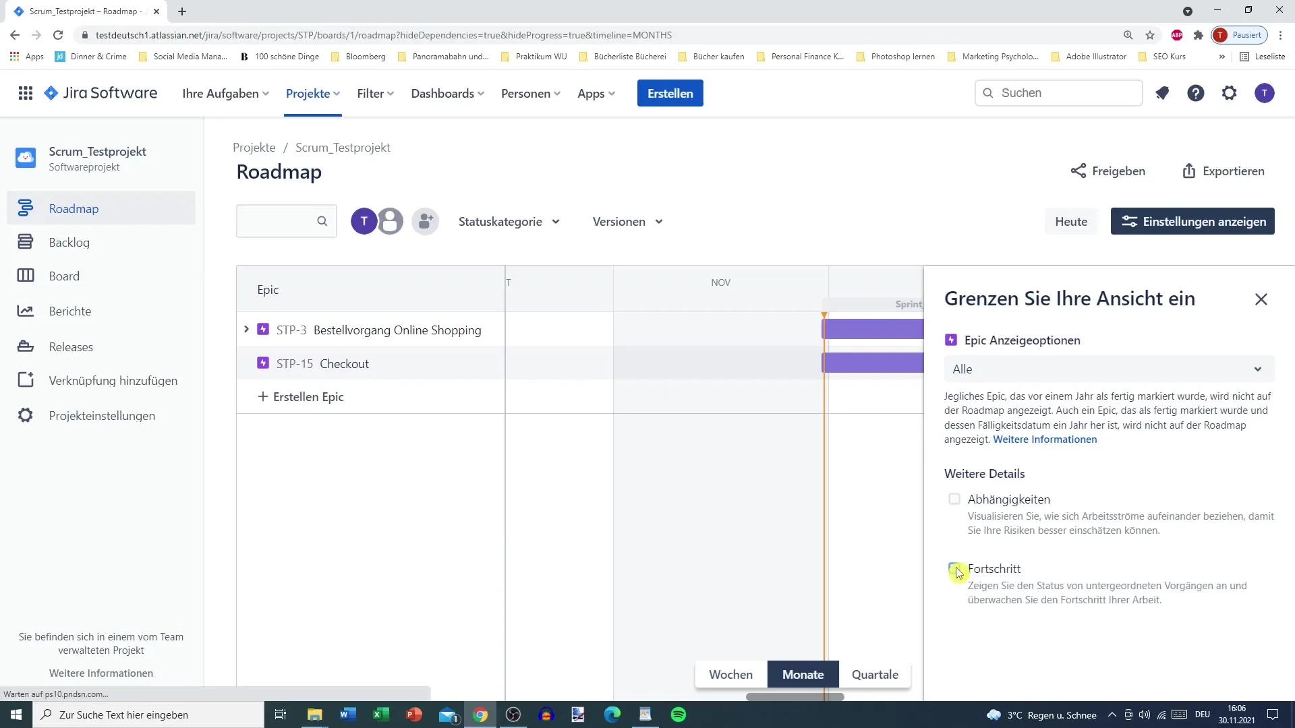
Task: Click the Backlog icon in sidebar
Action: (25, 242)
